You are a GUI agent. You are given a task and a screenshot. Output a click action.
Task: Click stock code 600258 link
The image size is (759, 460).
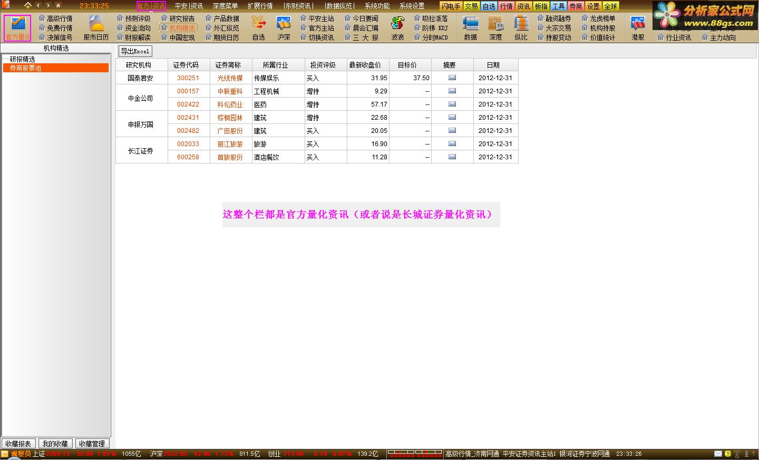tap(188, 157)
